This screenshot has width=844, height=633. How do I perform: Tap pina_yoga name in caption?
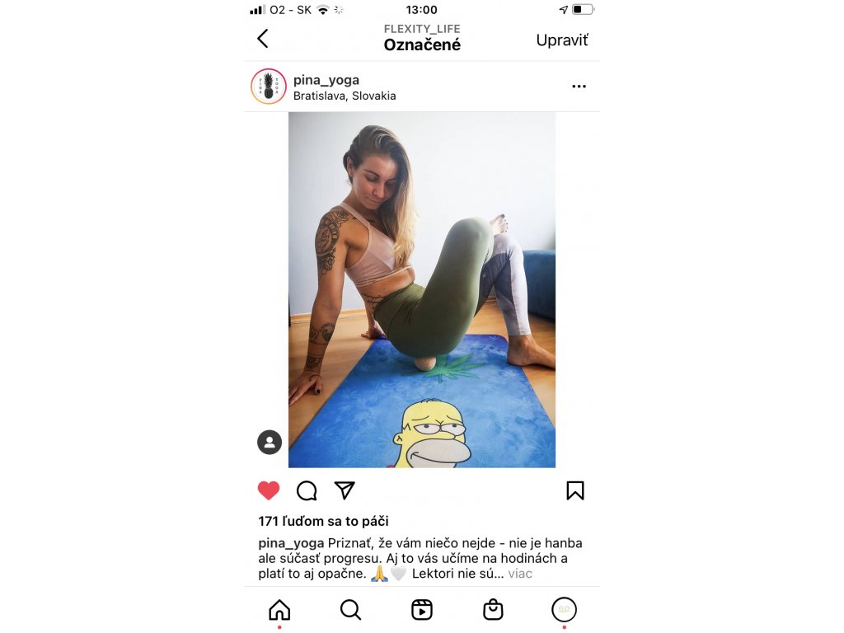(291, 544)
